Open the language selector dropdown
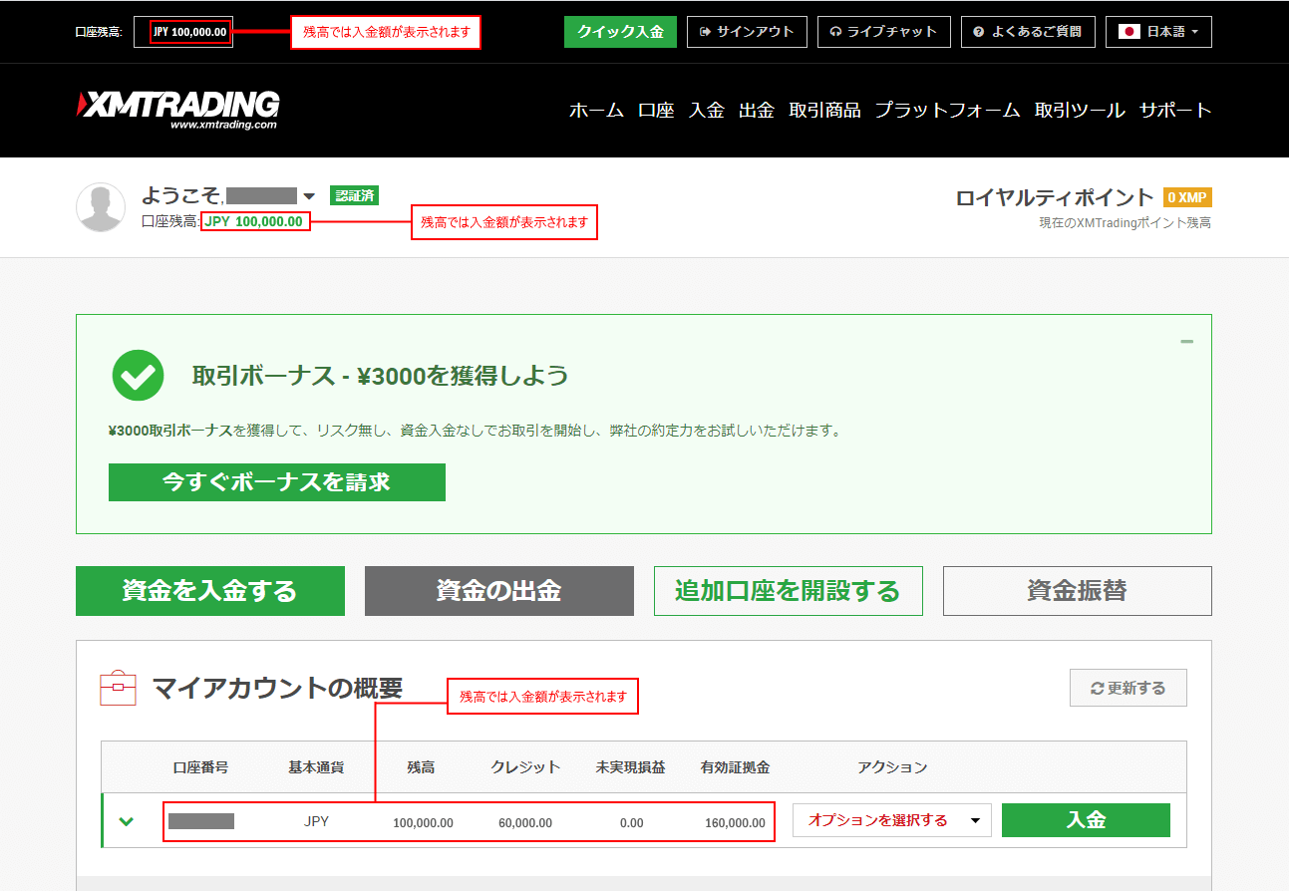 [x=1158, y=32]
